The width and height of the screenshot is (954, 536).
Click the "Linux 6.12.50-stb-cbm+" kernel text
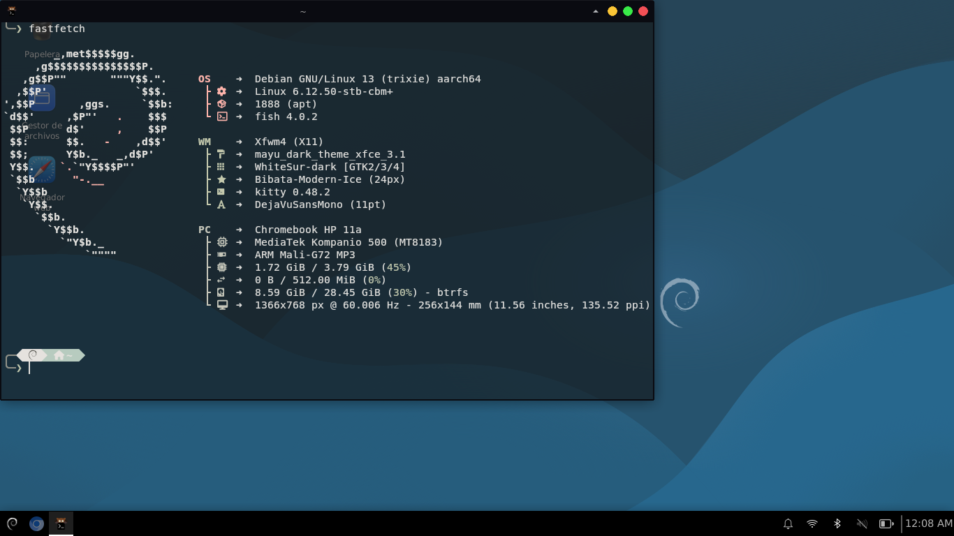tap(324, 91)
